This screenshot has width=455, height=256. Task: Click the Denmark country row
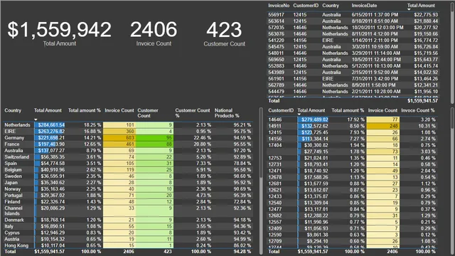tap(128, 220)
